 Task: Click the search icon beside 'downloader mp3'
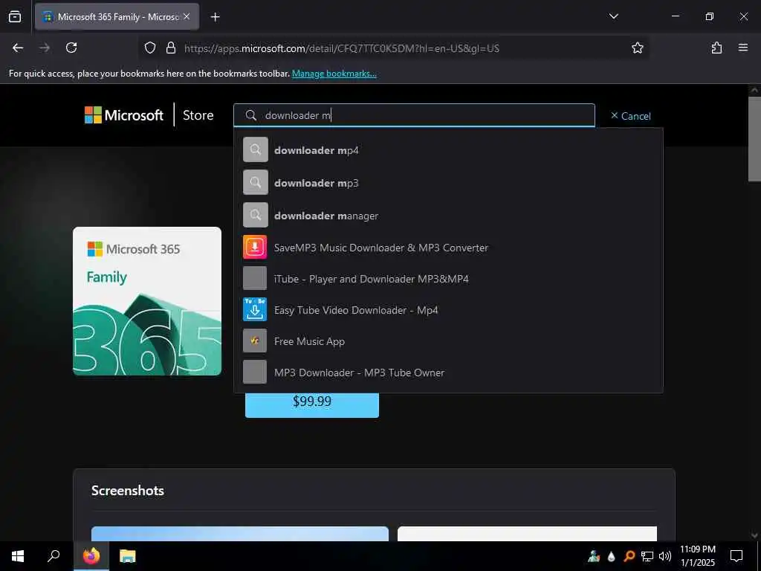coord(256,182)
